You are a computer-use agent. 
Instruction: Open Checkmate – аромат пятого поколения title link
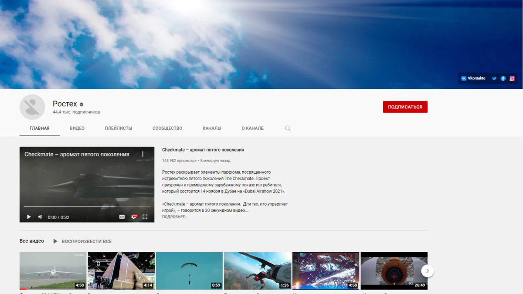coord(203,150)
